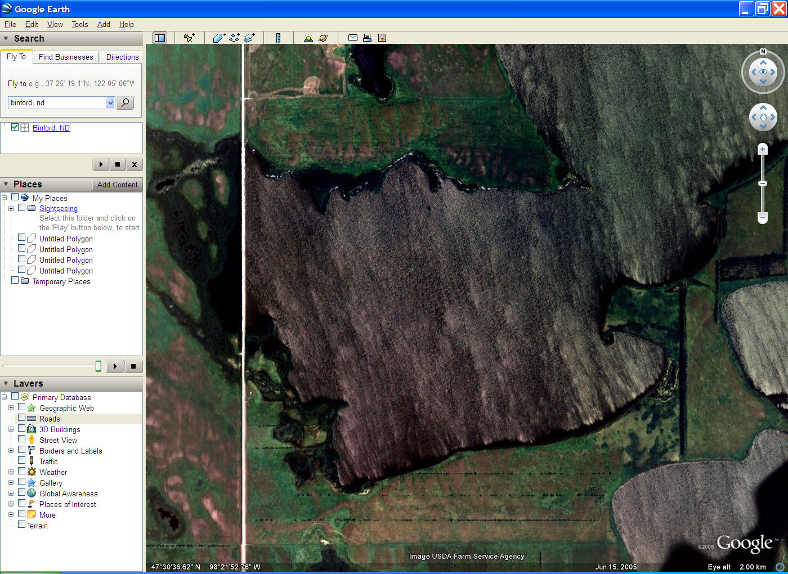This screenshot has height=574, width=788.
Task: Check the Sightseeing folder checkbox
Action: (21, 208)
